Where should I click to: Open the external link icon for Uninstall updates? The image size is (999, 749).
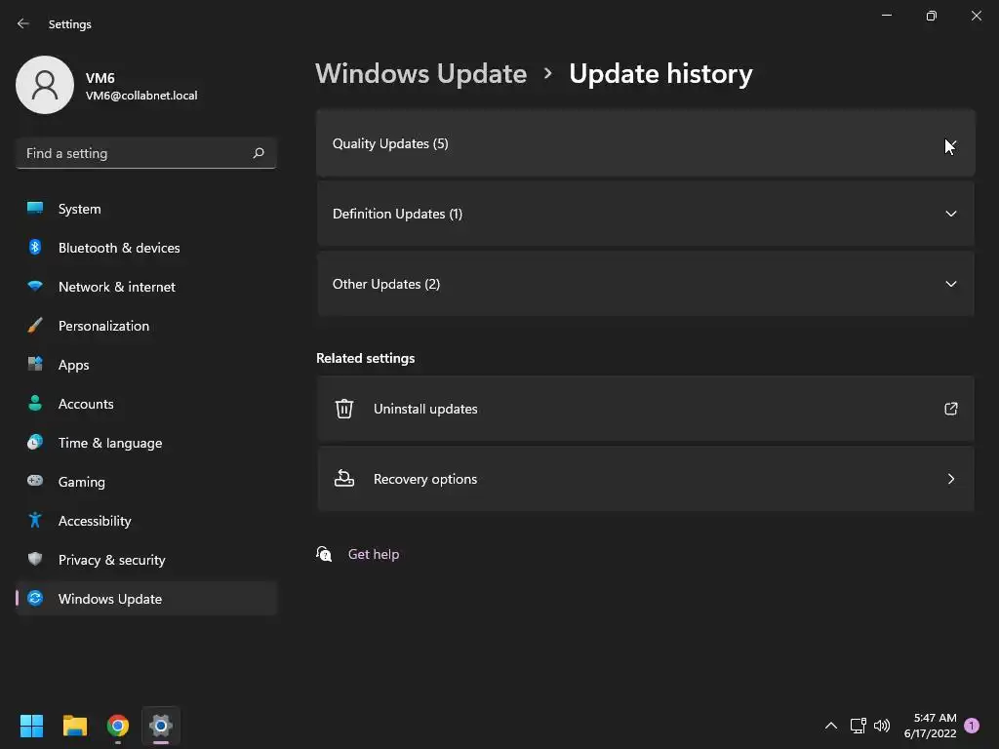(x=950, y=409)
